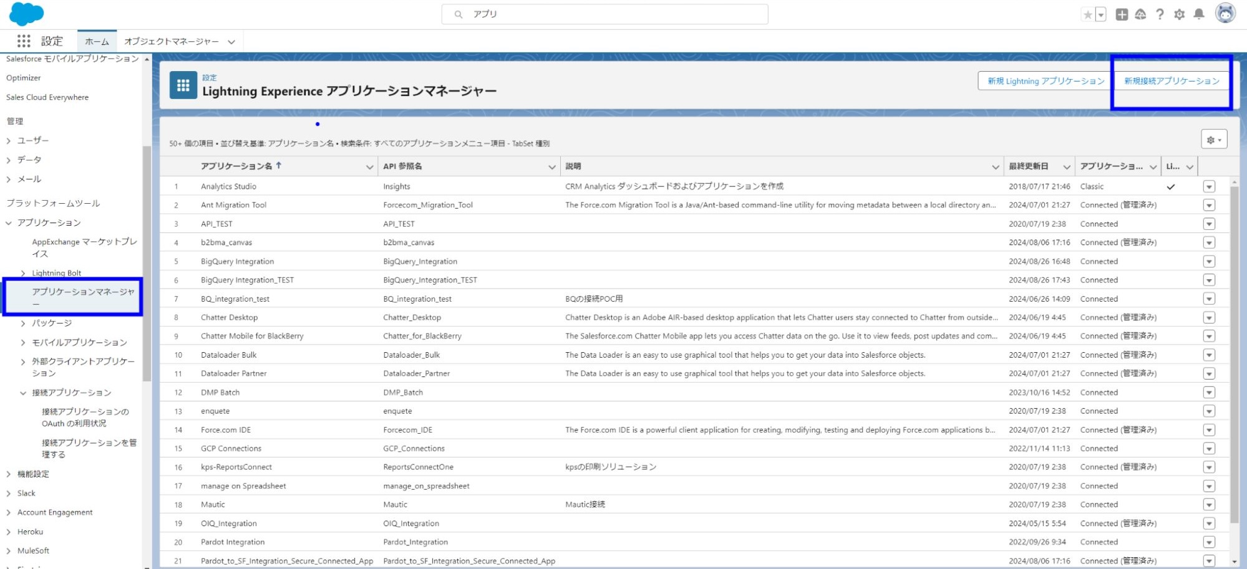Open list view controls gear dropdown
1247x569 pixels.
[1214, 140]
